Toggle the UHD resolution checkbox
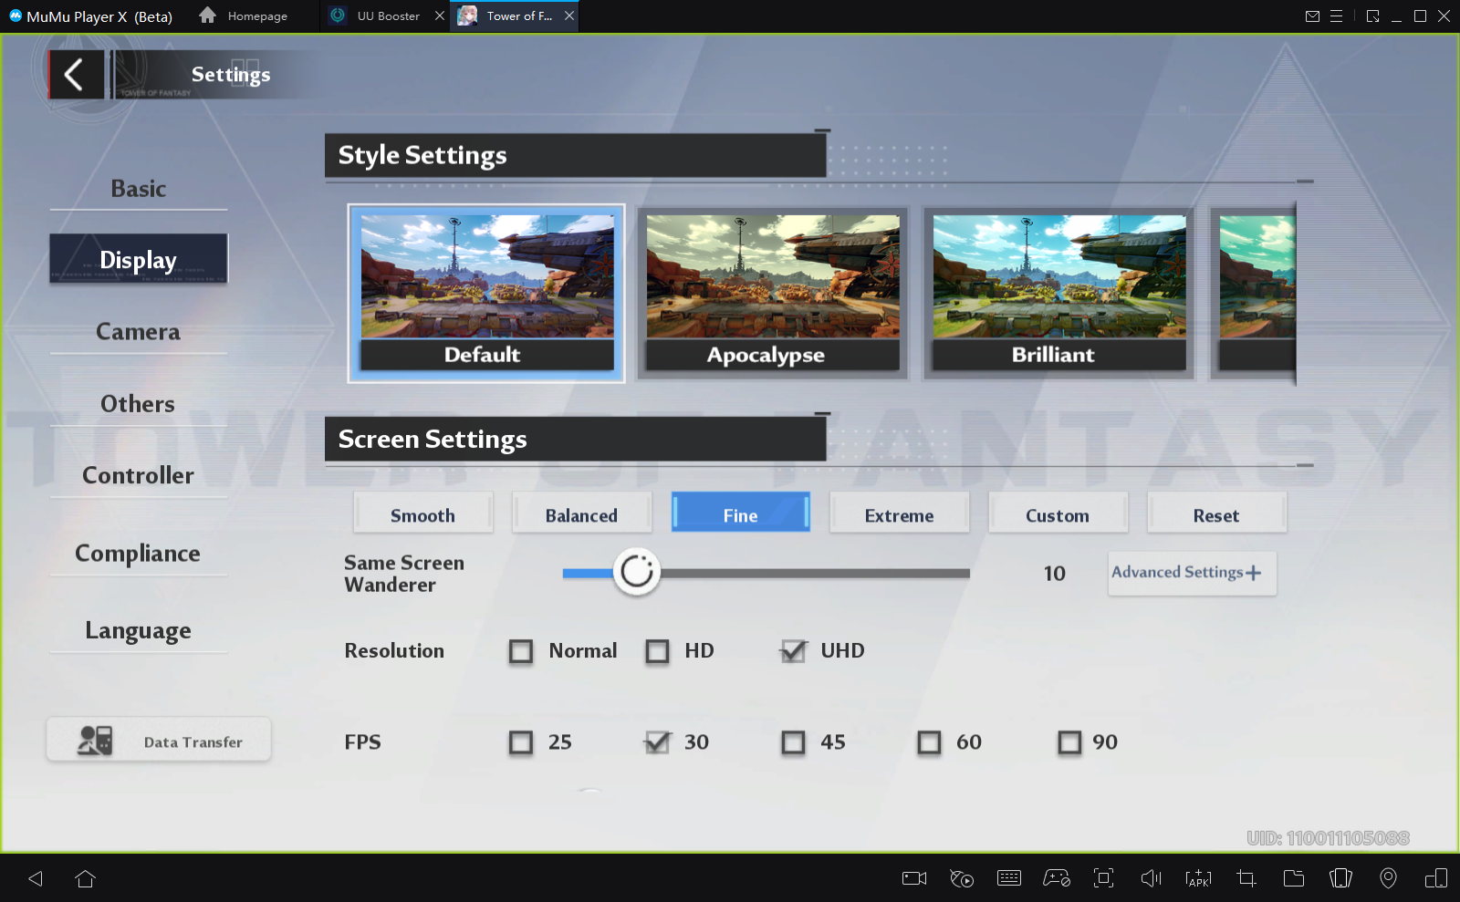 (794, 651)
